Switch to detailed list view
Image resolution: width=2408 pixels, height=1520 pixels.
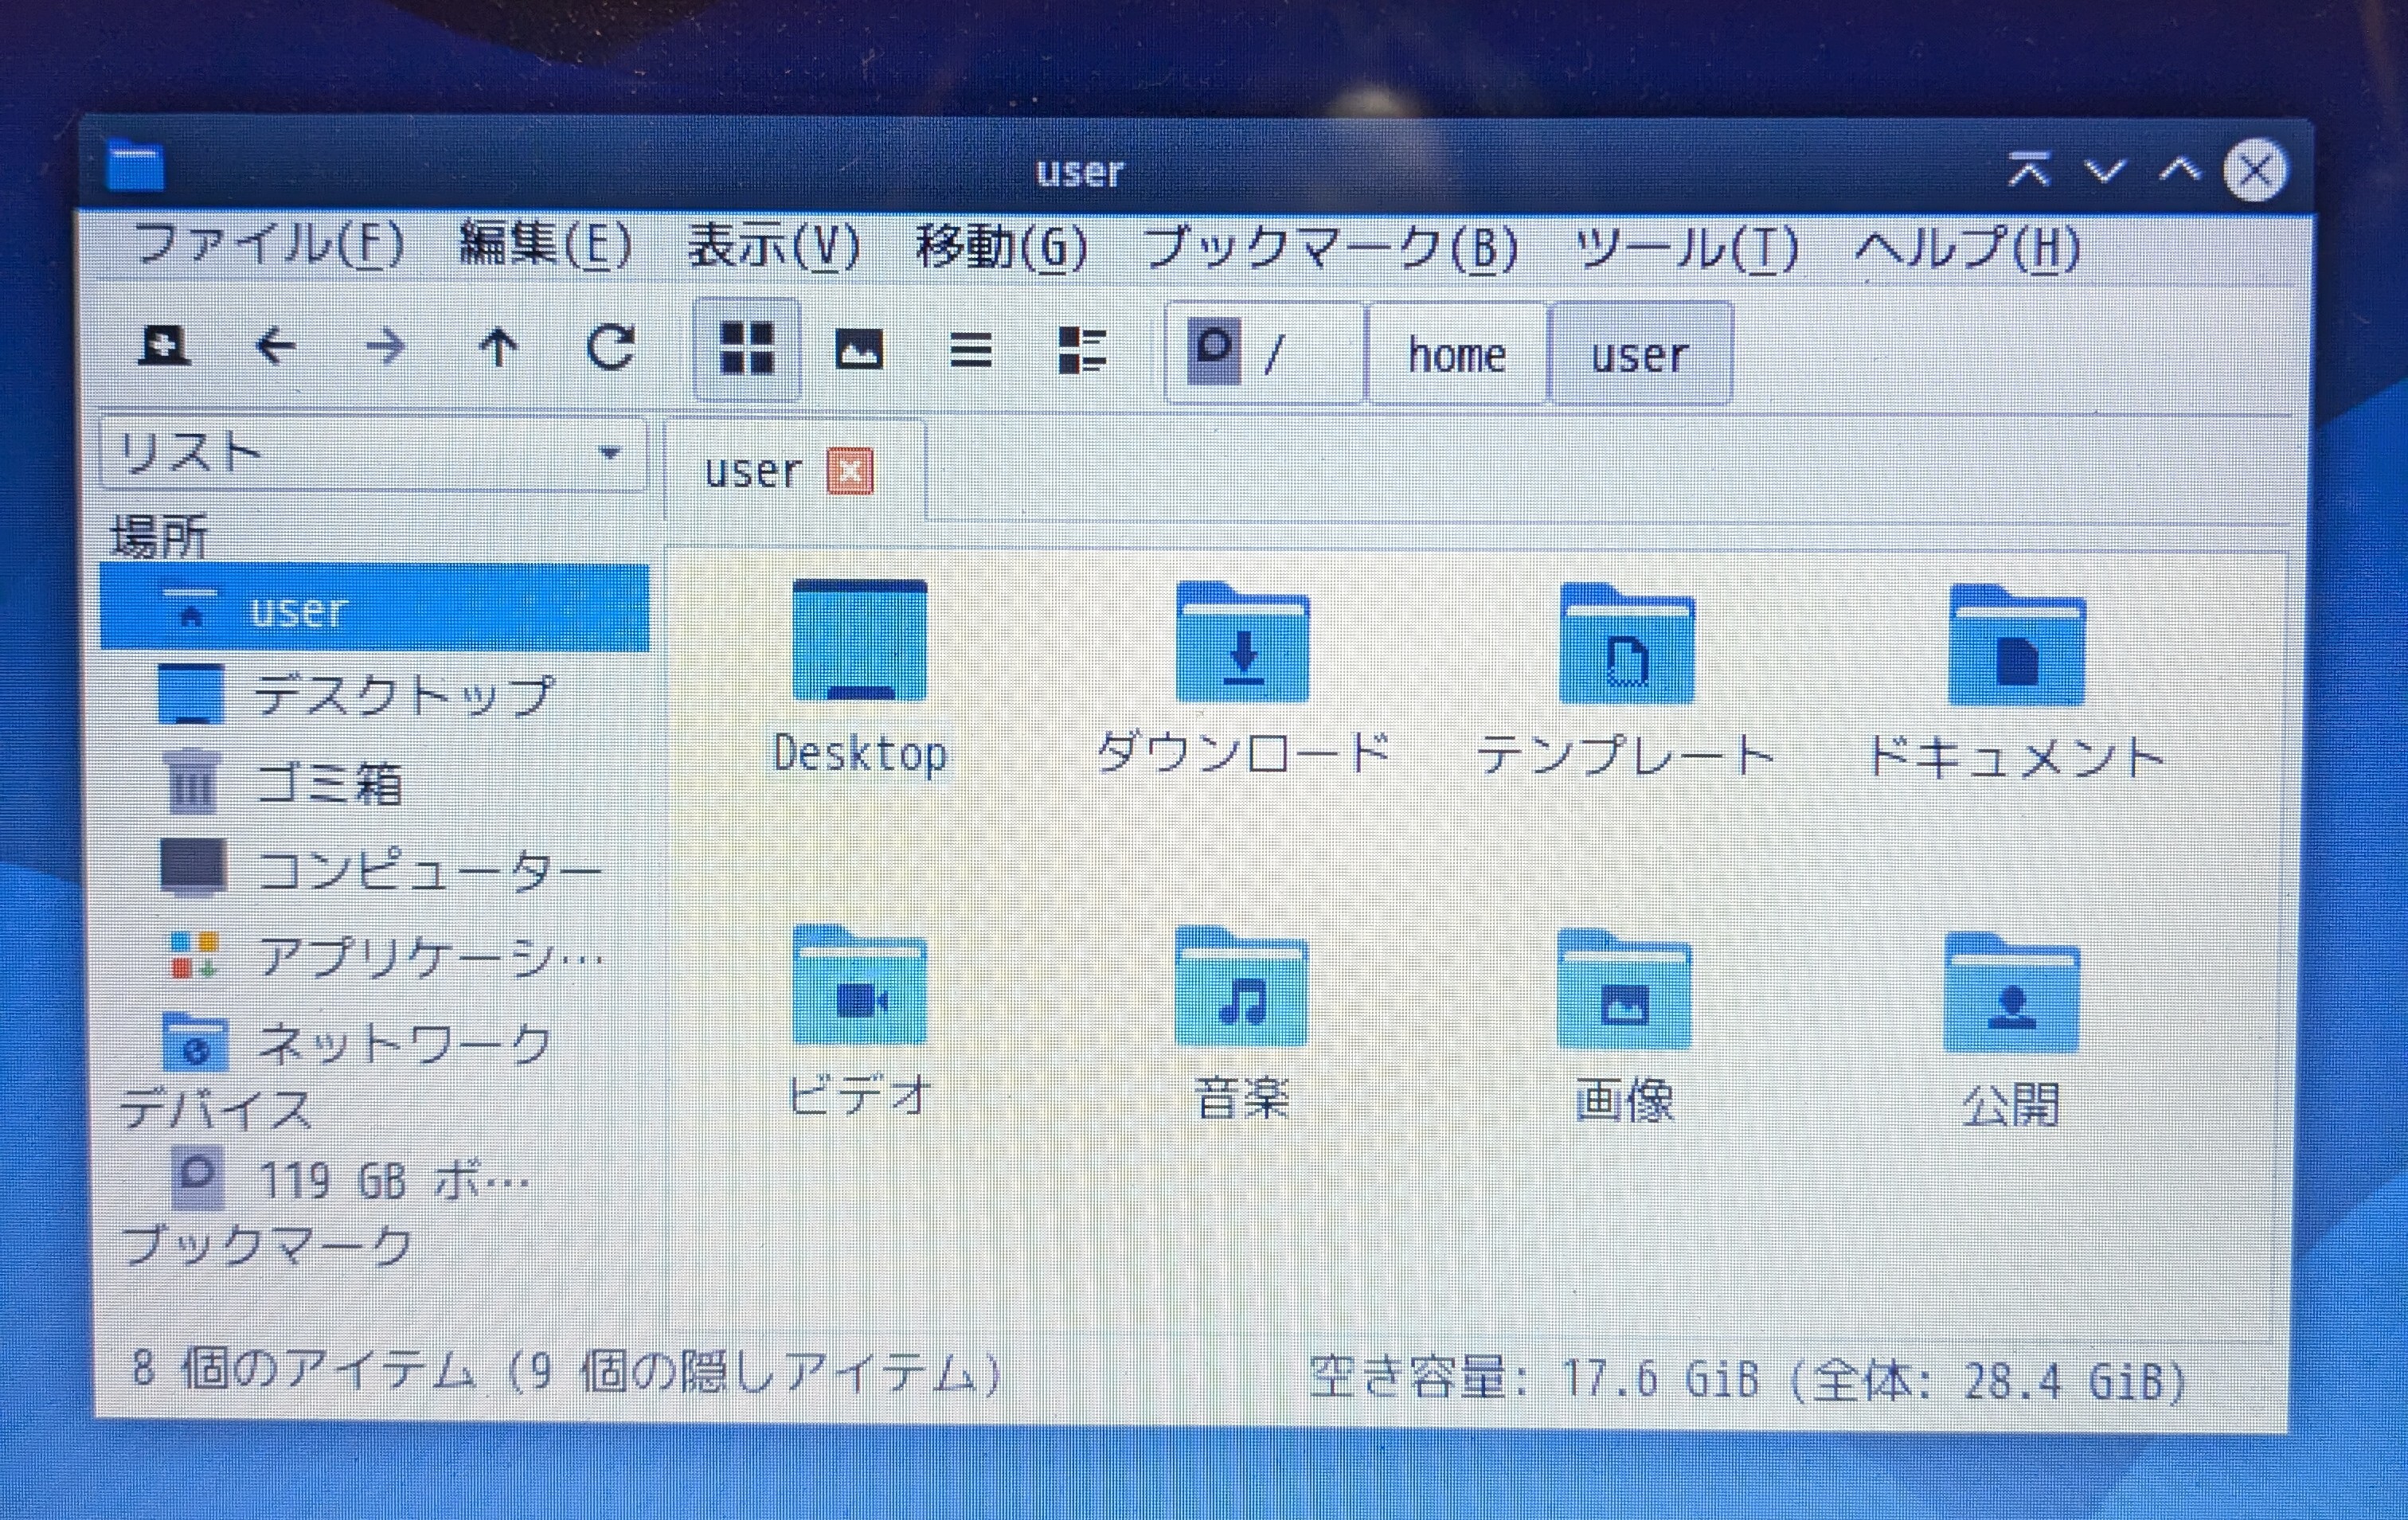pos(1081,350)
